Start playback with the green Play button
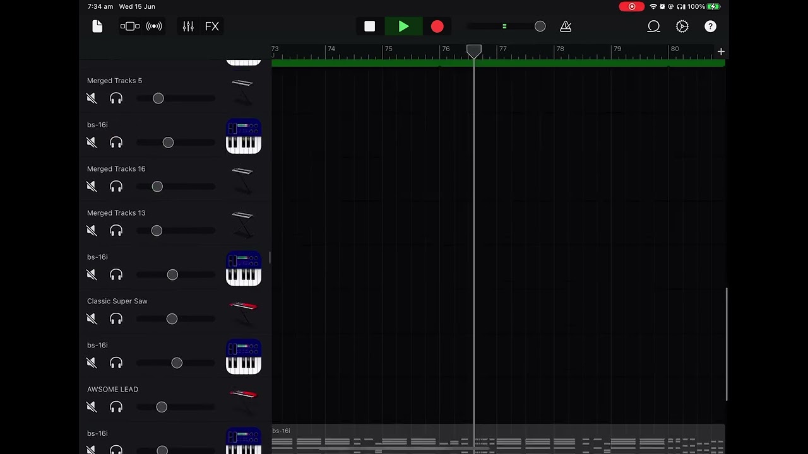Image resolution: width=808 pixels, height=454 pixels. 404,26
